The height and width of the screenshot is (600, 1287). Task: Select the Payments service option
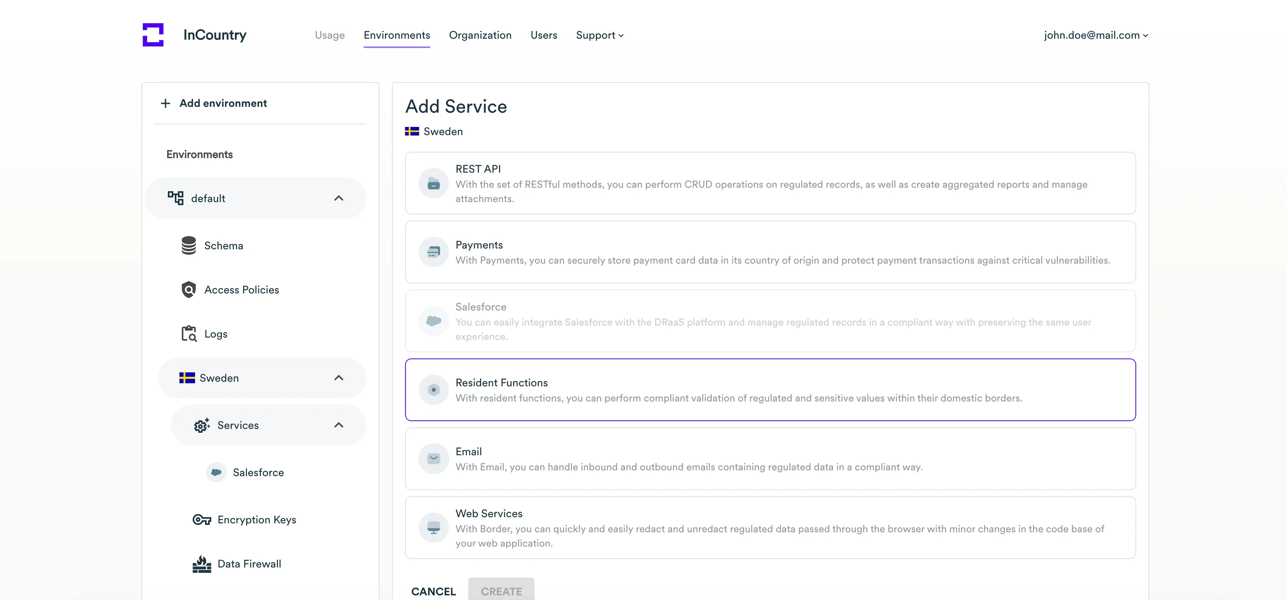coord(770,252)
